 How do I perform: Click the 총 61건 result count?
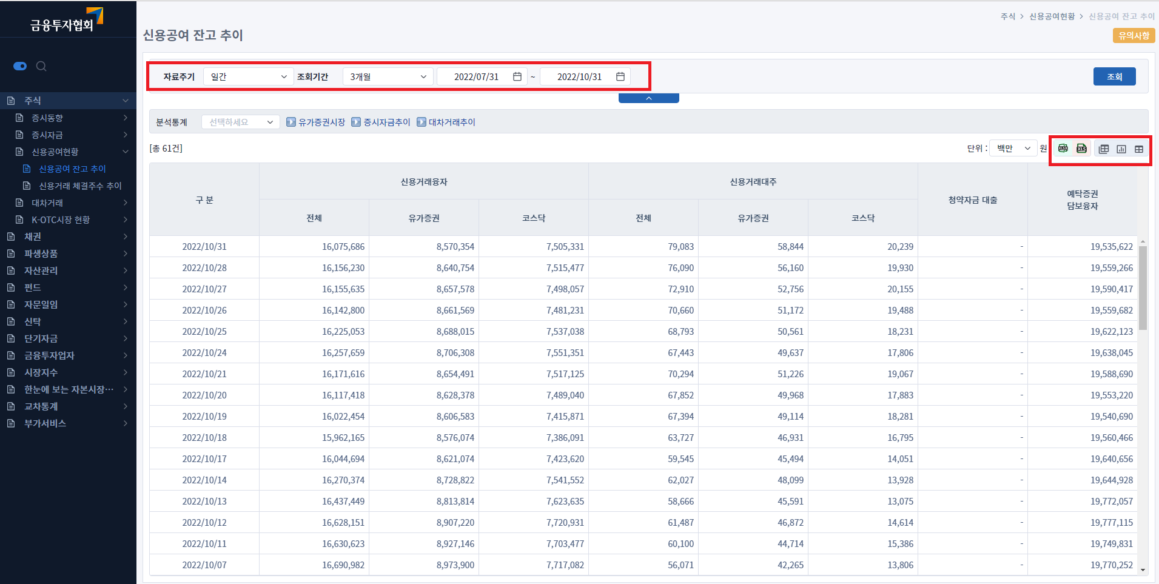pyautogui.click(x=166, y=149)
